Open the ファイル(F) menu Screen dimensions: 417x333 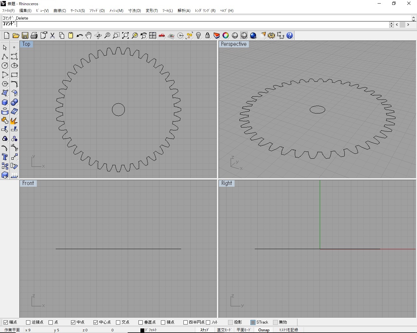coord(8,11)
